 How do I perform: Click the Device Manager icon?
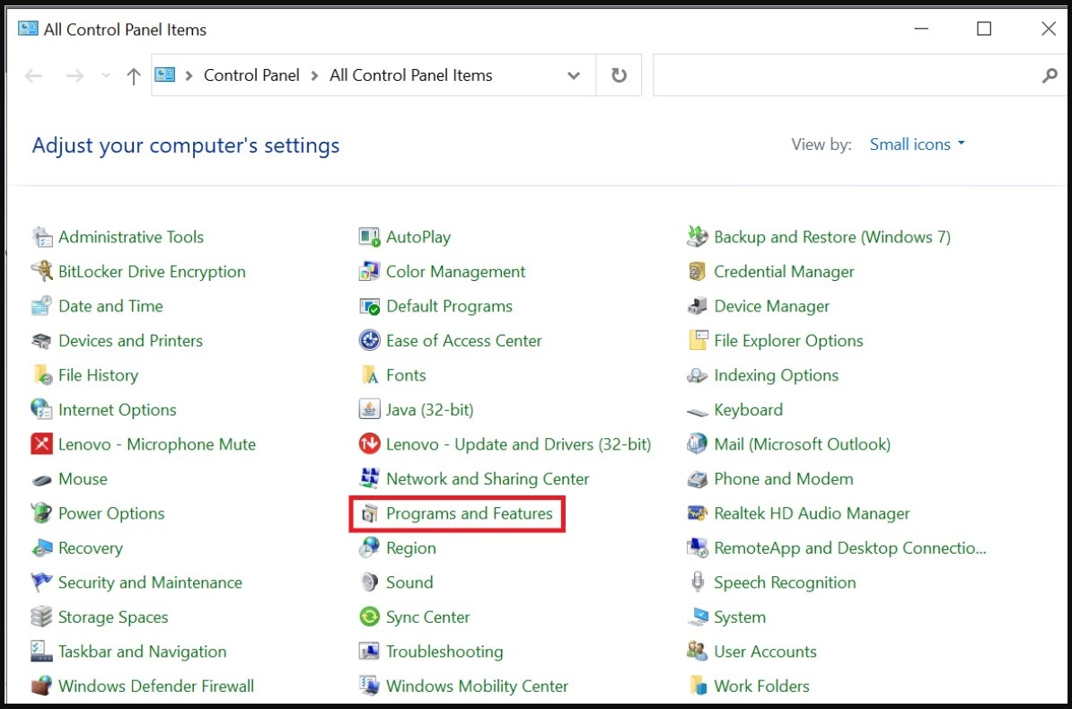[698, 306]
